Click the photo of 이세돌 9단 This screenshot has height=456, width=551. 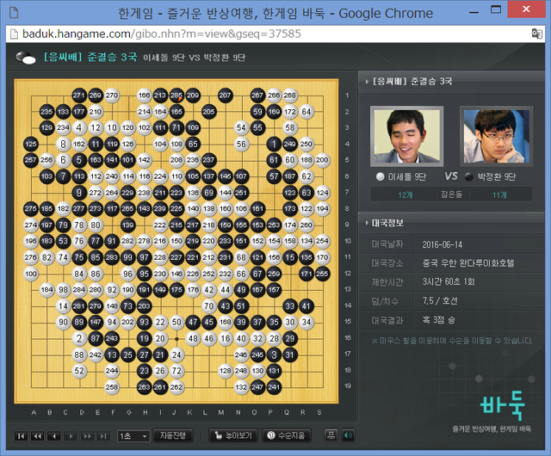[407, 136]
